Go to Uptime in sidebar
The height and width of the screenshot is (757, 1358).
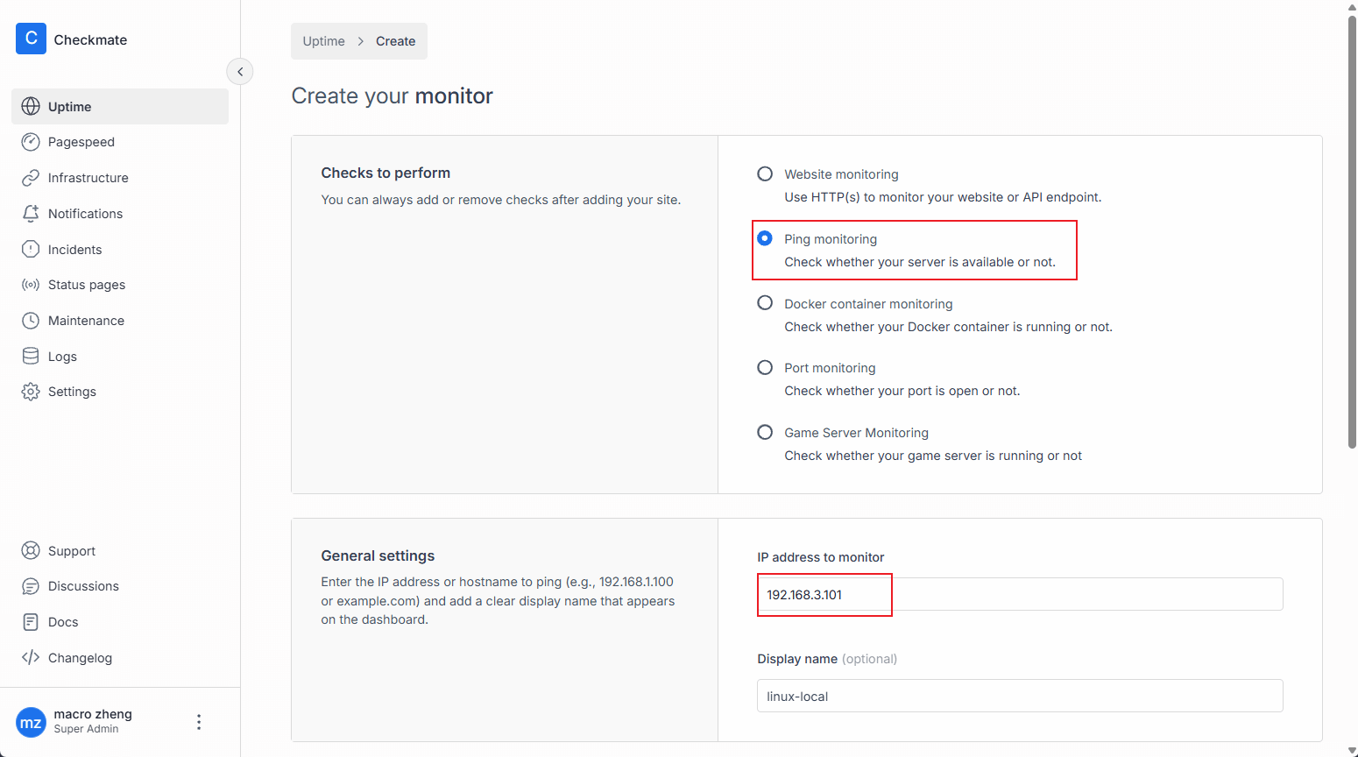(x=70, y=107)
